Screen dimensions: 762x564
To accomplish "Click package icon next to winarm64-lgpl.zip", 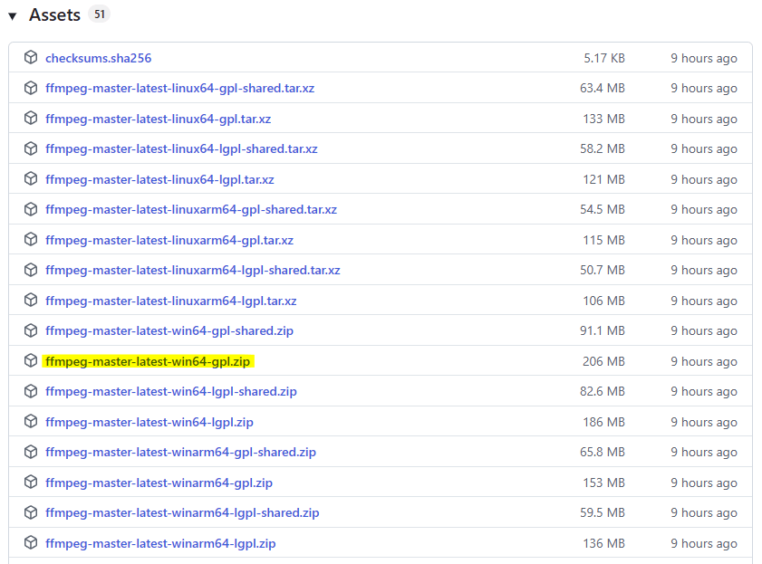I will coord(31,543).
